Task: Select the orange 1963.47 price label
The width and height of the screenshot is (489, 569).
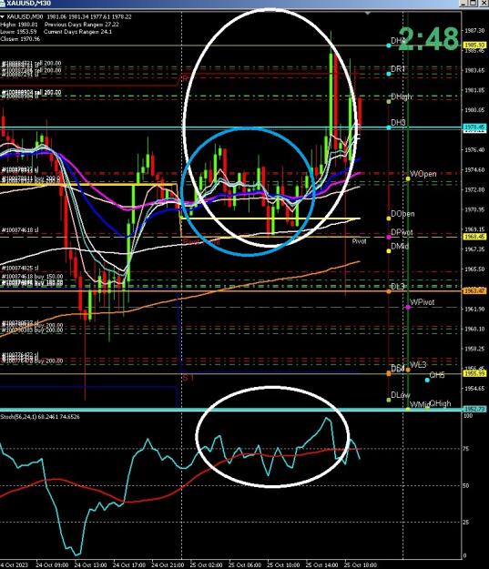Action: click(474, 291)
